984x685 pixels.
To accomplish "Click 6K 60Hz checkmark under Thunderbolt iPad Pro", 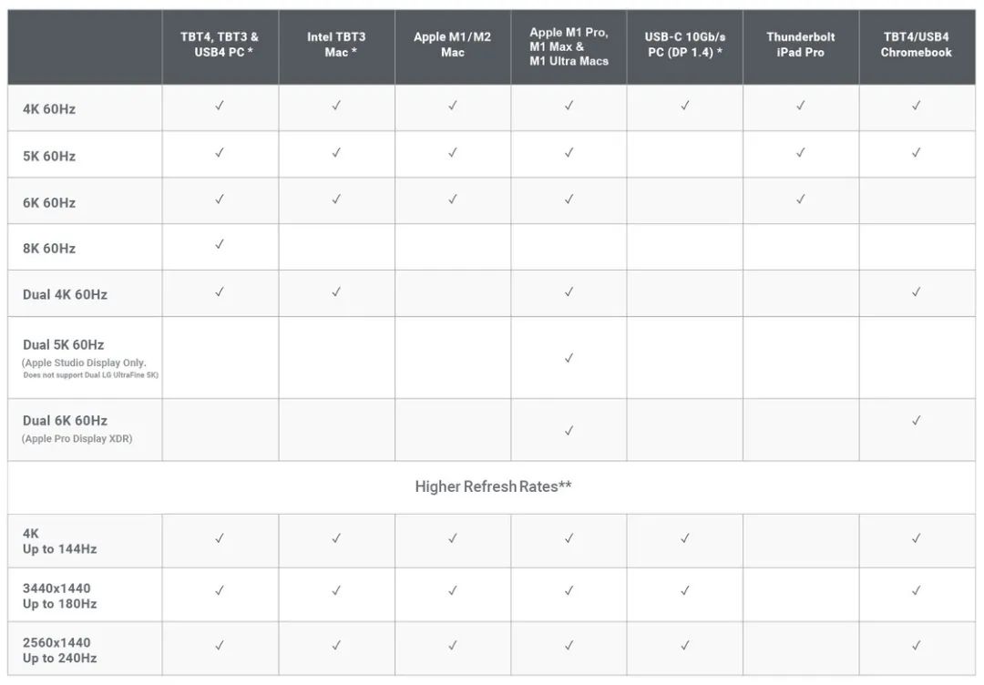I will coord(800,199).
